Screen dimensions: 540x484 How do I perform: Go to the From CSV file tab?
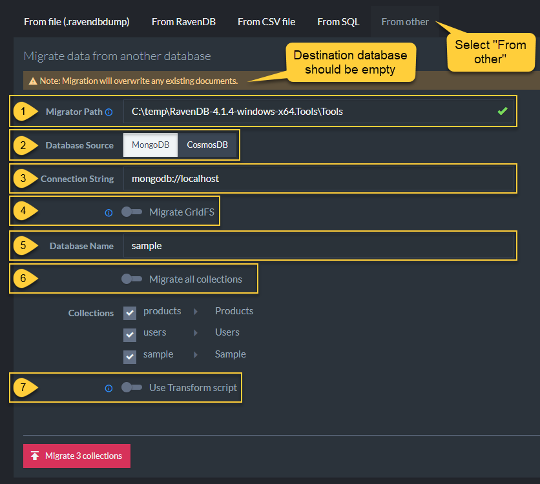click(267, 22)
